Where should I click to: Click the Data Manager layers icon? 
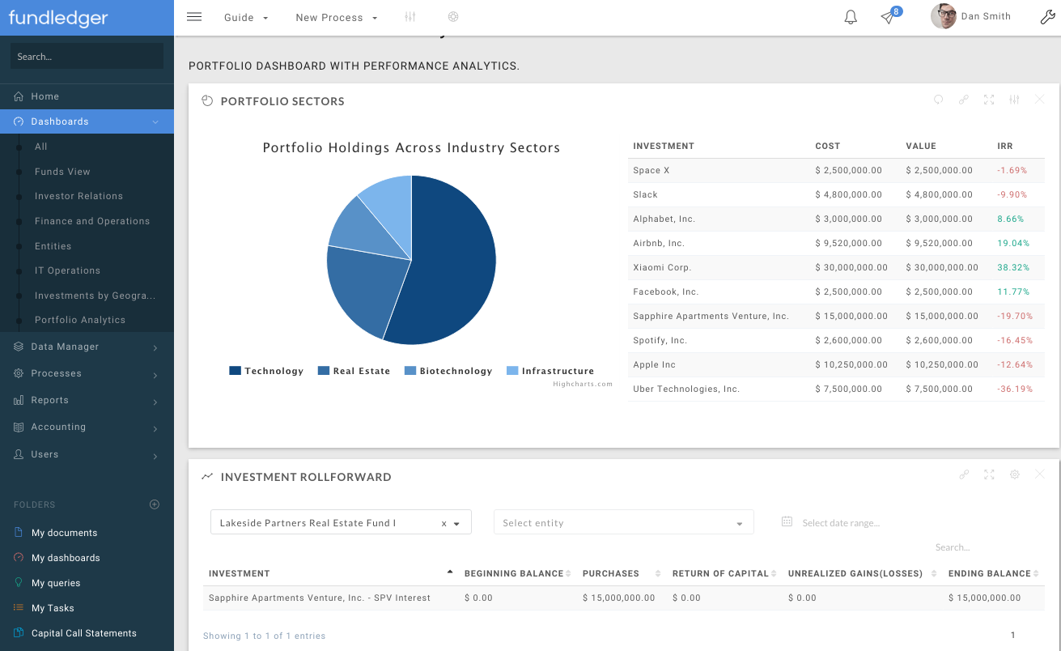coord(19,347)
